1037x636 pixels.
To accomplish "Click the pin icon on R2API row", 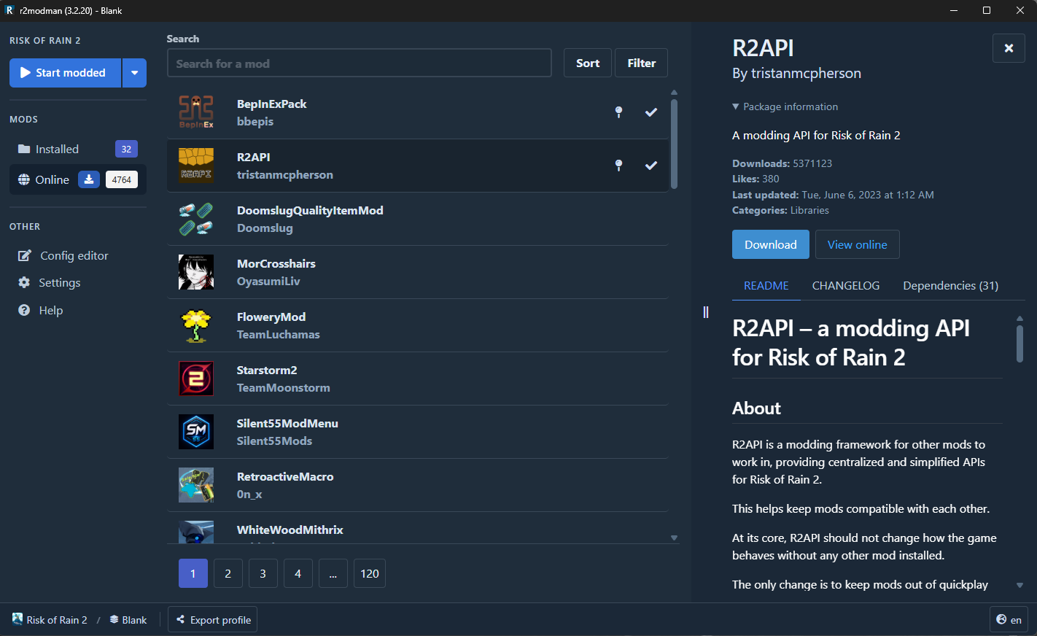I will click(618, 166).
